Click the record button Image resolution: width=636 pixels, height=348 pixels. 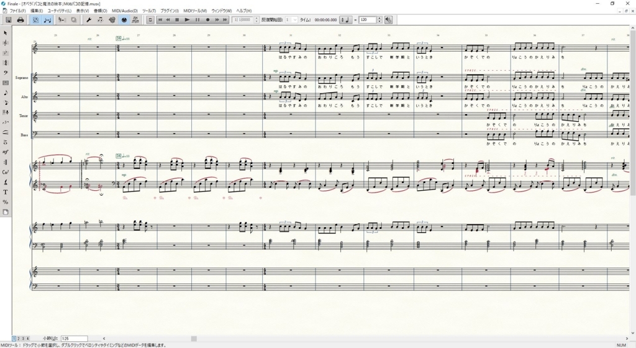207,20
